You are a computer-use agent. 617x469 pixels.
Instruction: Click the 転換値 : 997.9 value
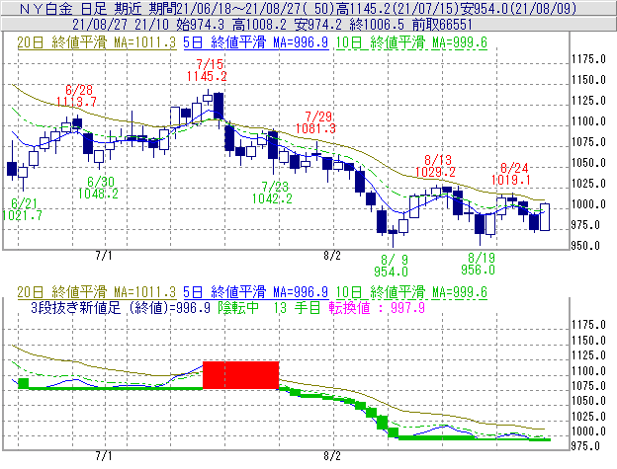pyautogui.click(x=377, y=307)
